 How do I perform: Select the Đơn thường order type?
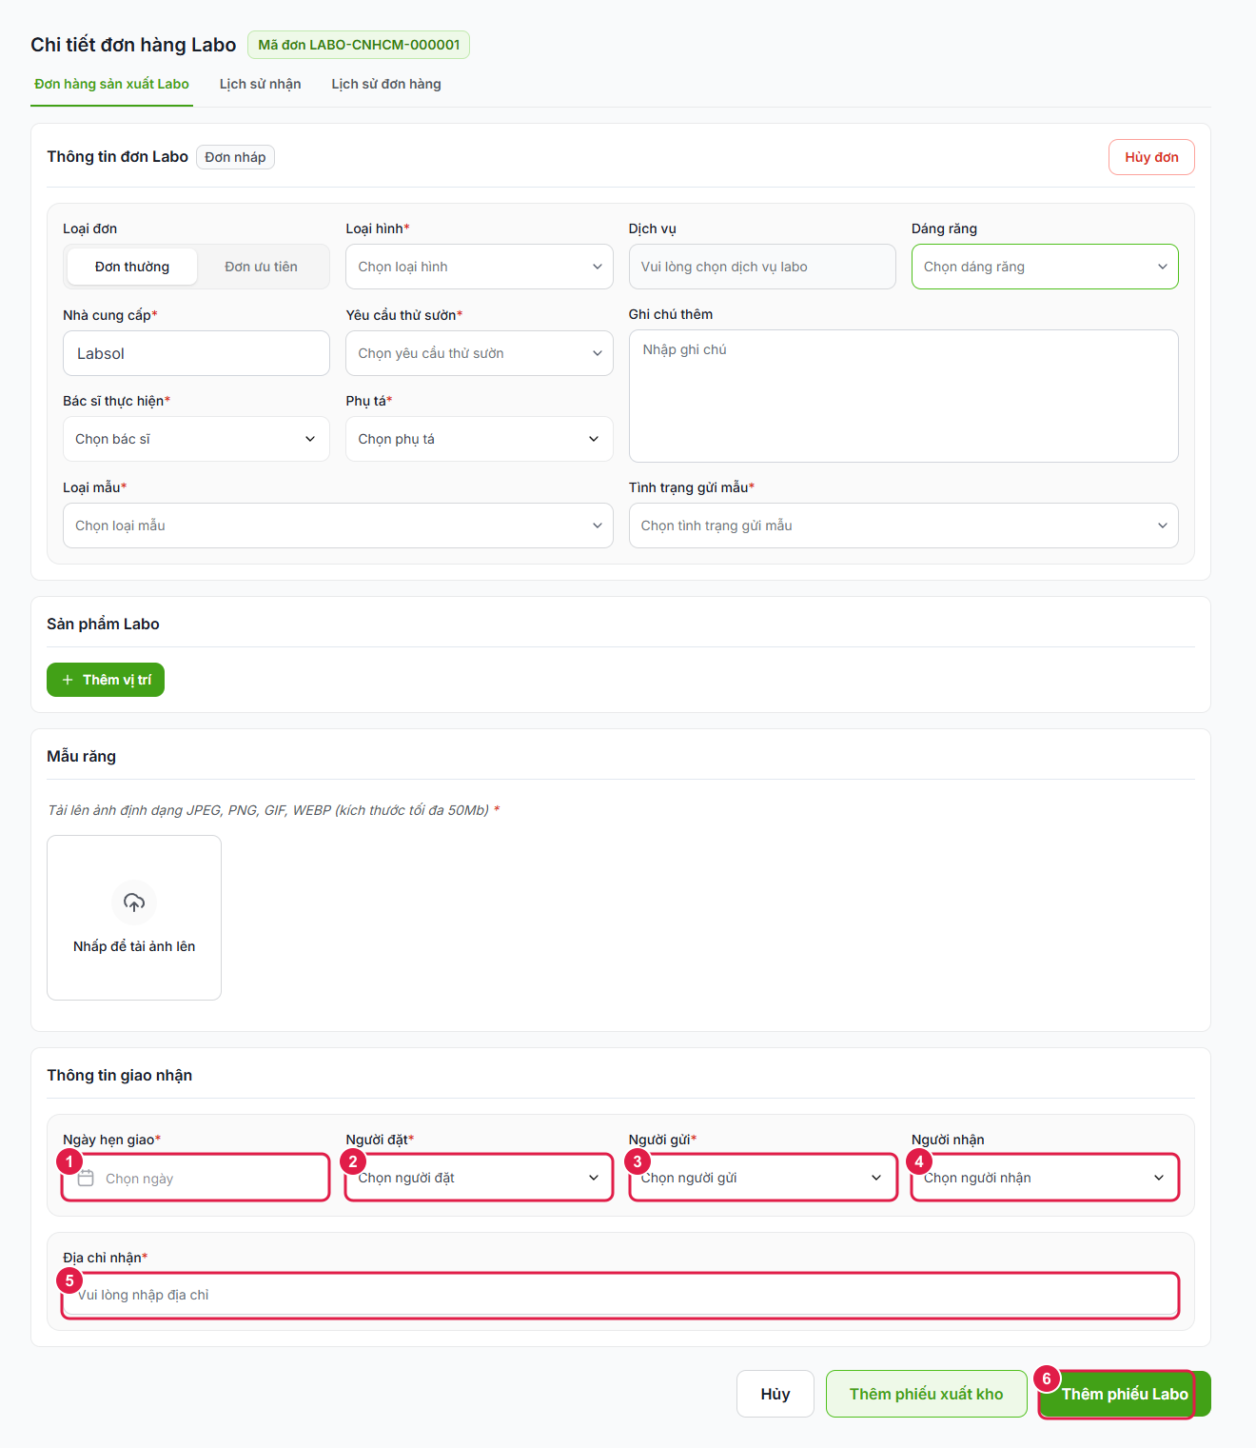pyautogui.click(x=132, y=267)
